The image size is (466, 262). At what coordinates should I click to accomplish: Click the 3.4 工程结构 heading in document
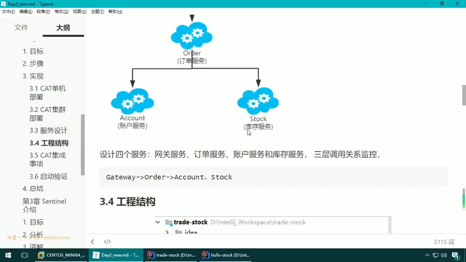[x=127, y=202]
